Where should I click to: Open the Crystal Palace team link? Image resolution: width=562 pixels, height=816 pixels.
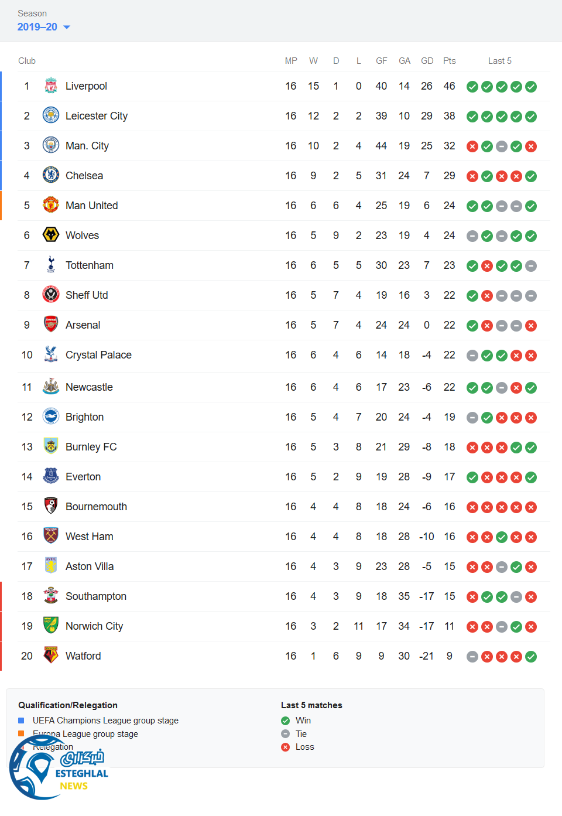98,355
